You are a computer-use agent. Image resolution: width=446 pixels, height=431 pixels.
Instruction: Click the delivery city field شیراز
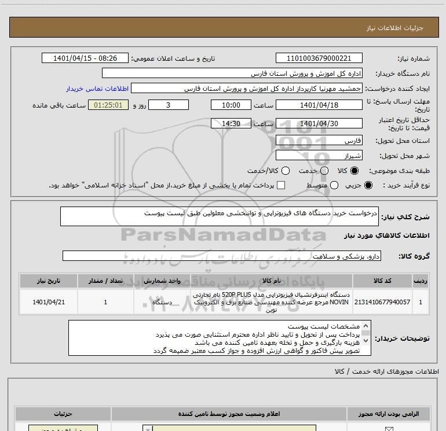[x=319, y=155]
